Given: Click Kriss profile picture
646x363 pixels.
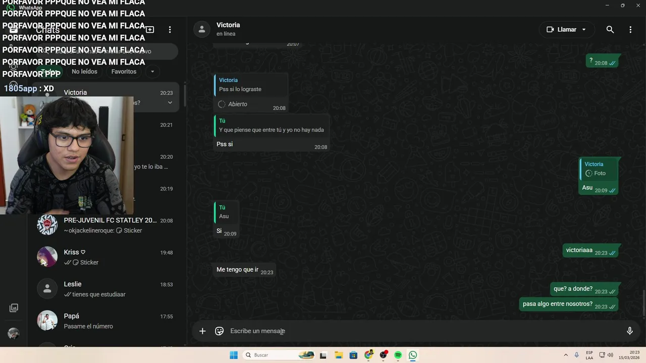Looking at the screenshot, I should click(47, 257).
